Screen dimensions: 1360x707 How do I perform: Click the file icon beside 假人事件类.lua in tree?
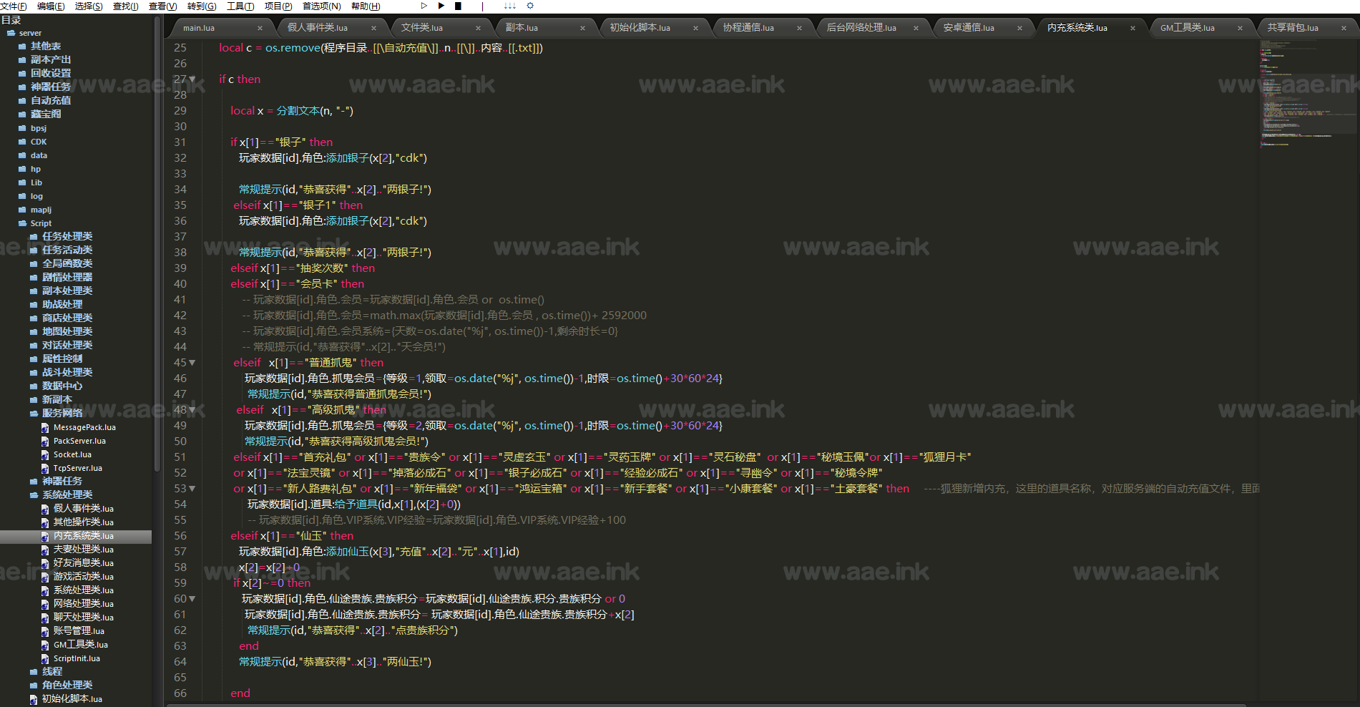[45, 509]
